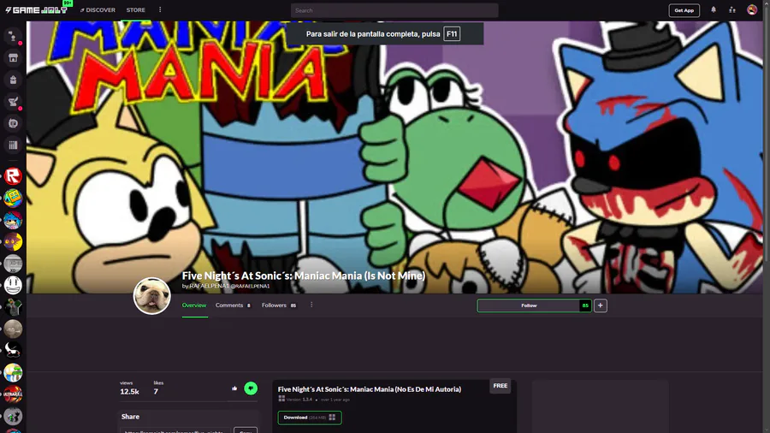Open more options next to Store
This screenshot has height=433, width=770.
tap(160, 9)
